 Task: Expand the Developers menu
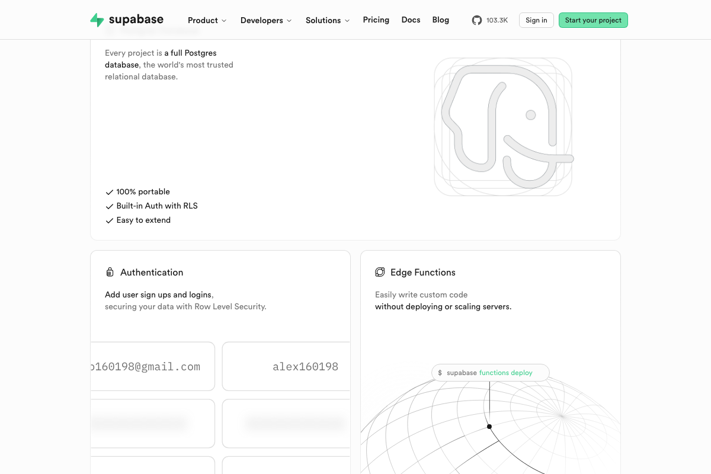(266, 20)
